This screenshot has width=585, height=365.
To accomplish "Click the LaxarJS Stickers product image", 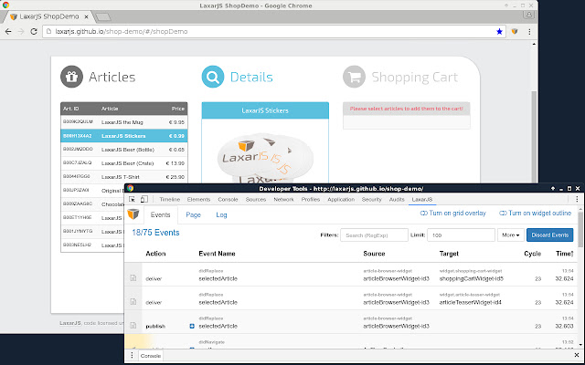I will click(265, 158).
